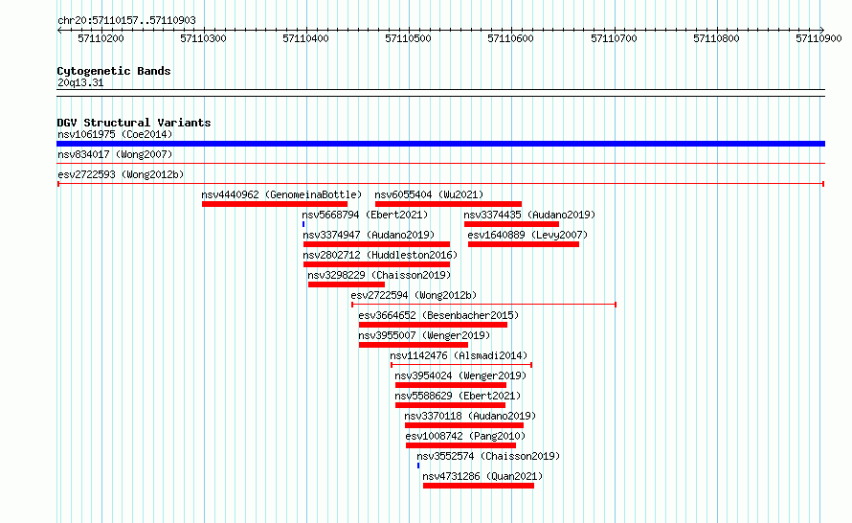Click the nsv4731286 (Quan2021) label
This screenshot has width=852, height=523.
click(x=482, y=476)
